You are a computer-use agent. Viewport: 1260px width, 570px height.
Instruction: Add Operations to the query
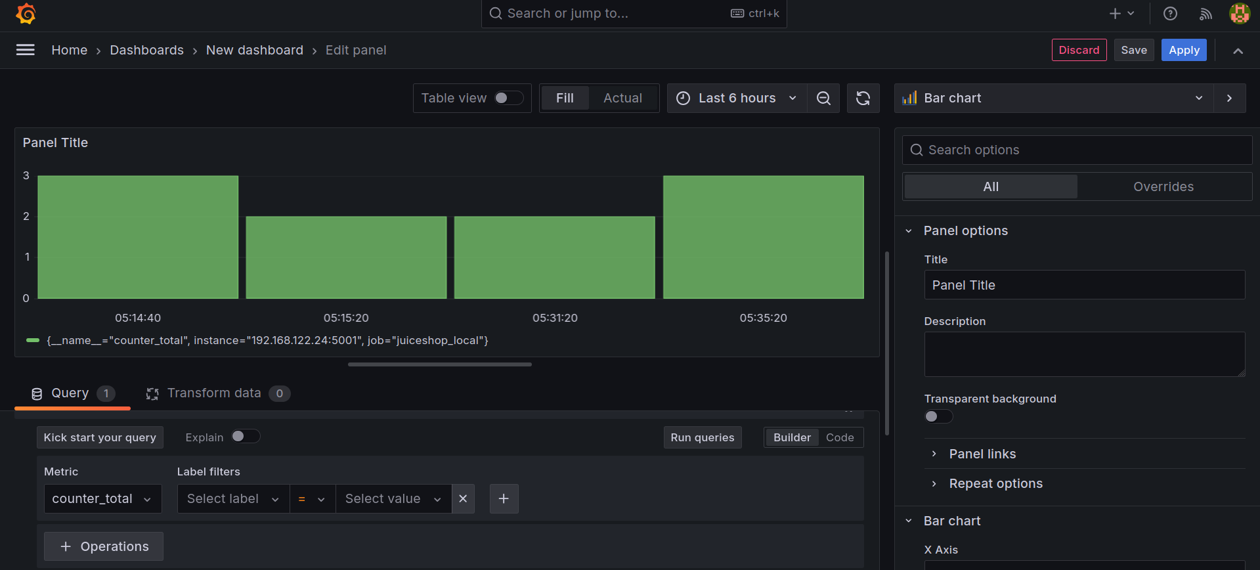[x=104, y=546]
